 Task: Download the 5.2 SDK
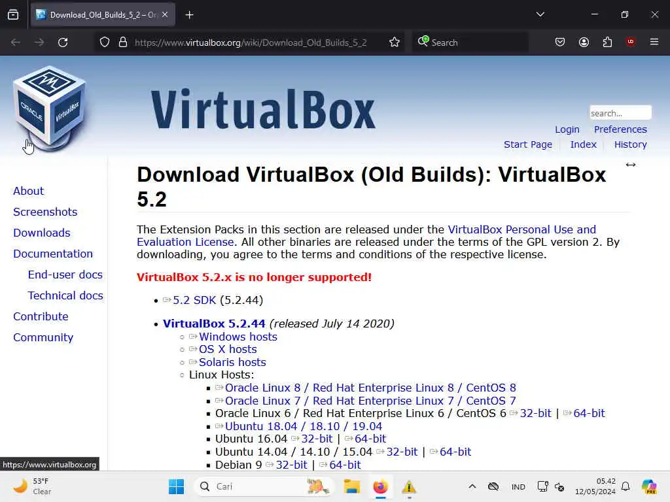194,300
